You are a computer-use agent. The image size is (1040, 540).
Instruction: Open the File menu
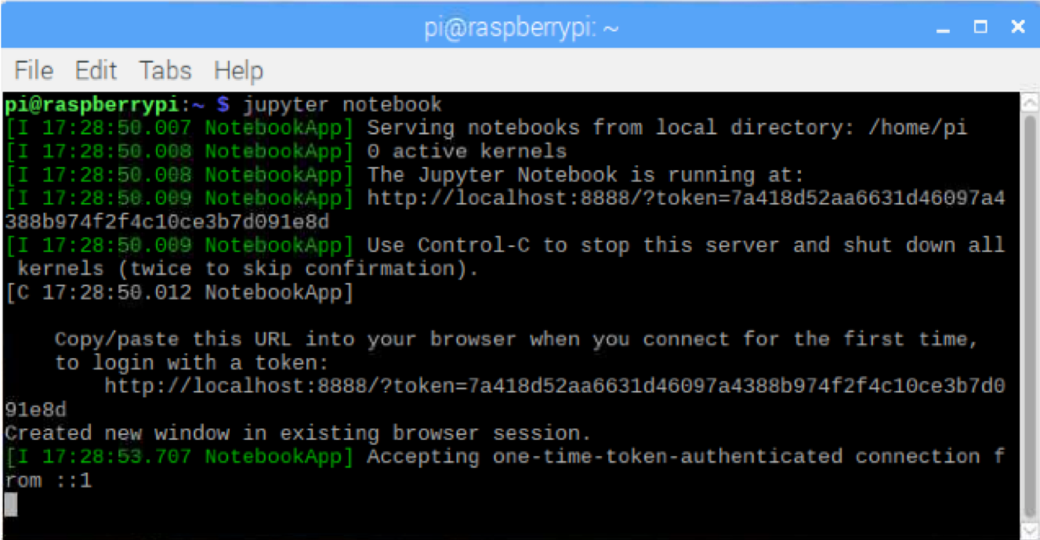click(x=34, y=71)
